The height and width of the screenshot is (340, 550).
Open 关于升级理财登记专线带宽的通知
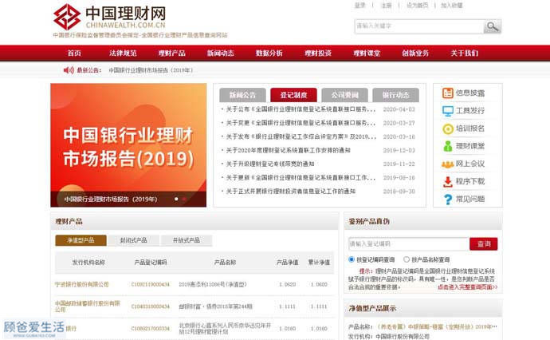tap(269, 164)
